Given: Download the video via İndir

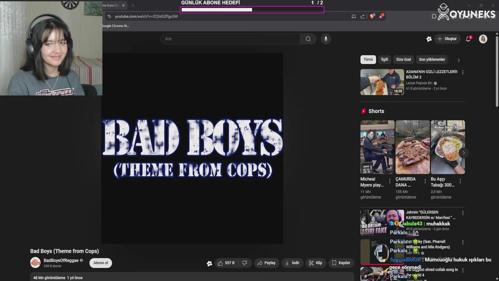Looking at the screenshot, I should [x=292, y=263].
